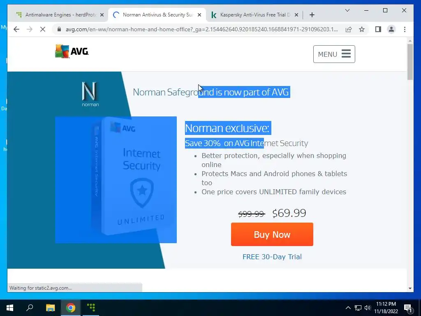Open the Chrome profile avatar
421x316 pixels.
point(391,29)
